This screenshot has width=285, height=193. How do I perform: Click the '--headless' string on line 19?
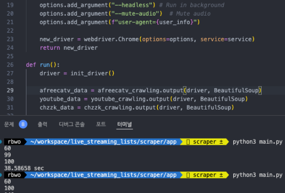132,5
